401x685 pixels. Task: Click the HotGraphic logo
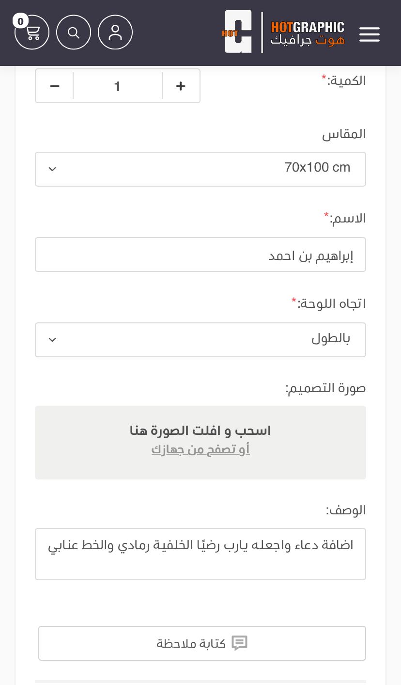pos(285,32)
